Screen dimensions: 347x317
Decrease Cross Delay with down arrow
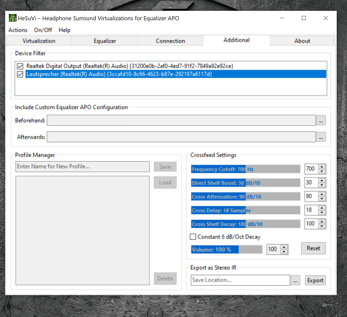coord(322,212)
